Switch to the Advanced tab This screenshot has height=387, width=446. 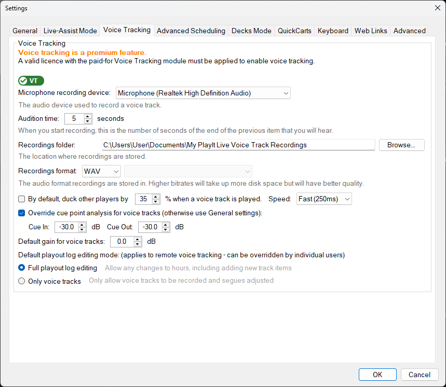(409, 31)
